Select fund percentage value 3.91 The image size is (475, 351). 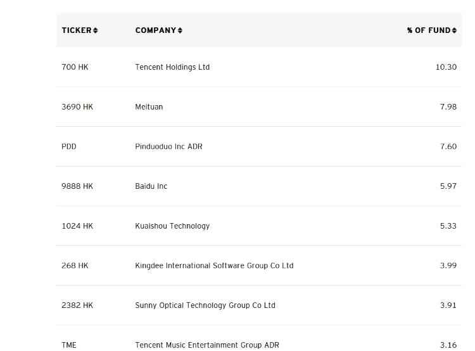448,305
